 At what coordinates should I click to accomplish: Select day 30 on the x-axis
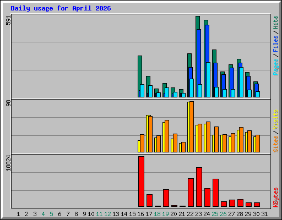(x=257, y=214)
